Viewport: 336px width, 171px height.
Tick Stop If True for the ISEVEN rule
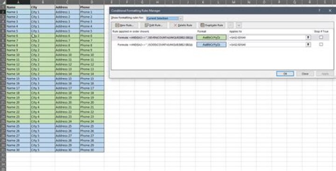(321, 37)
